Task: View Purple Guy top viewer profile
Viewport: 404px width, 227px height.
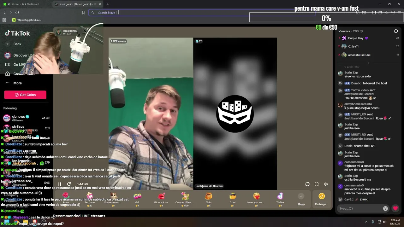Action: pyautogui.click(x=368, y=38)
